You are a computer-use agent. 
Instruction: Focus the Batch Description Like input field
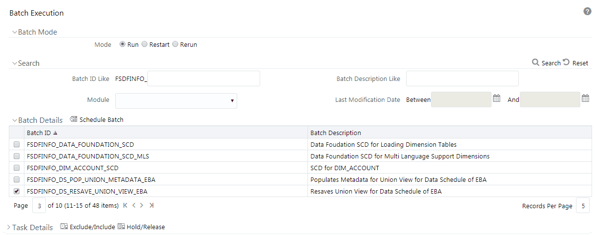click(462, 78)
